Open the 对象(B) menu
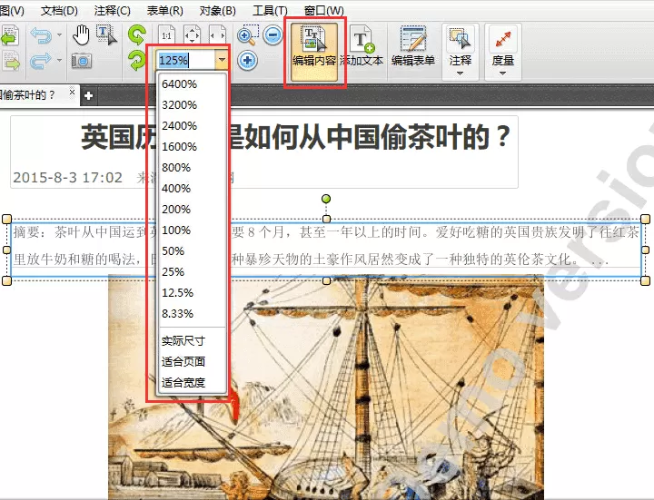 217,10
